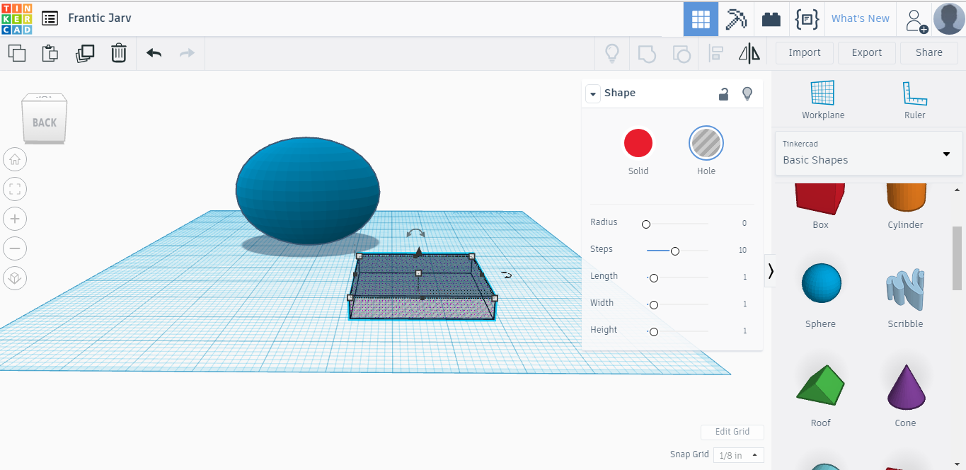Viewport: 966px width, 470px height.
Task: Open the user profile avatar
Action: (949, 19)
